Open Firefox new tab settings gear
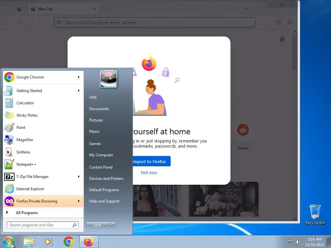Screen dimensions: 331x248 (x=282, y=39)
